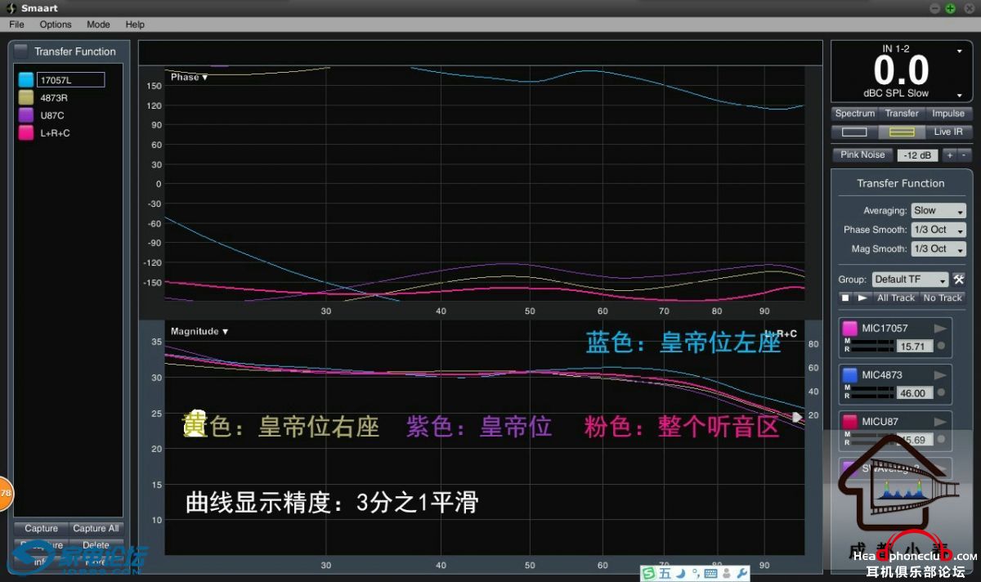Select the 4873R trace in the list

click(x=54, y=97)
